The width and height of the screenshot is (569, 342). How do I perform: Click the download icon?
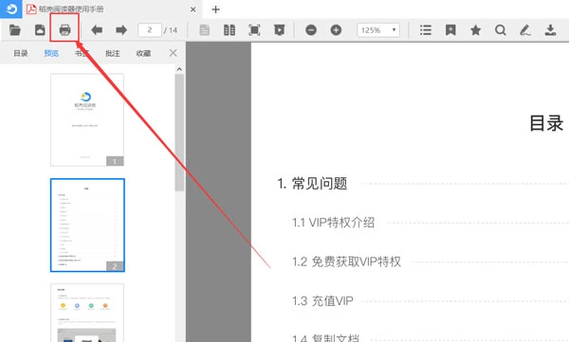(550, 29)
